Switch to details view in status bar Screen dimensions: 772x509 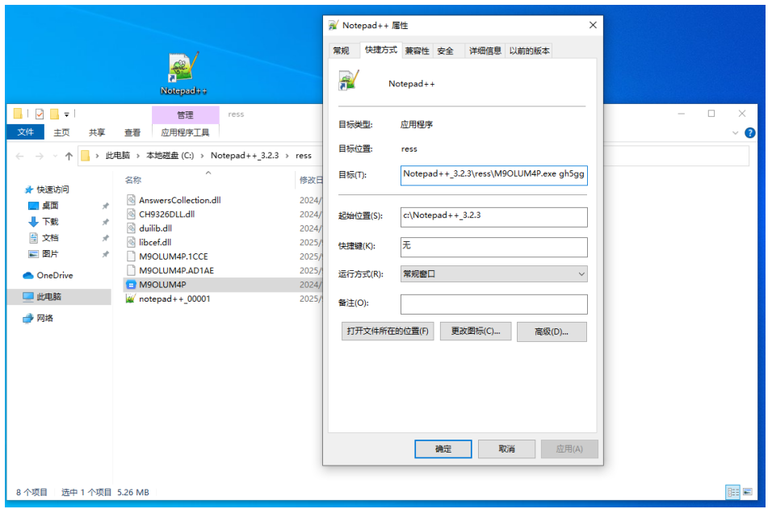pos(732,492)
